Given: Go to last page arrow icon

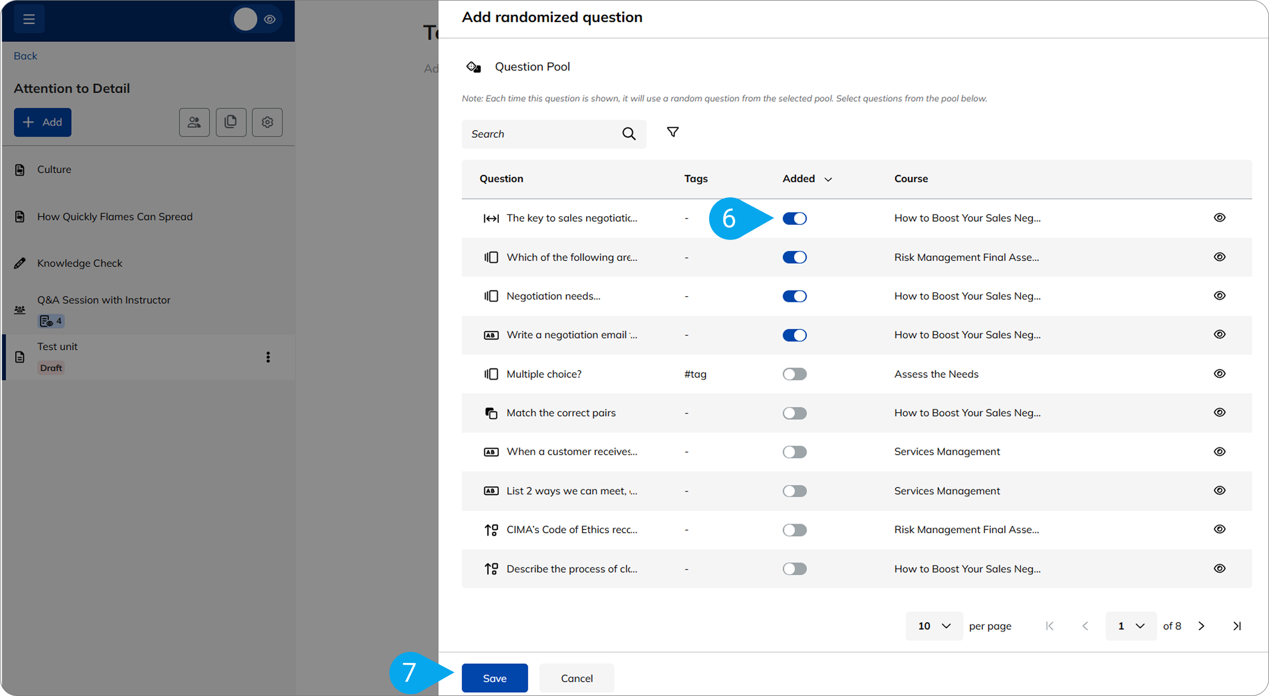Looking at the screenshot, I should pyautogui.click(x=1237, y=626).
